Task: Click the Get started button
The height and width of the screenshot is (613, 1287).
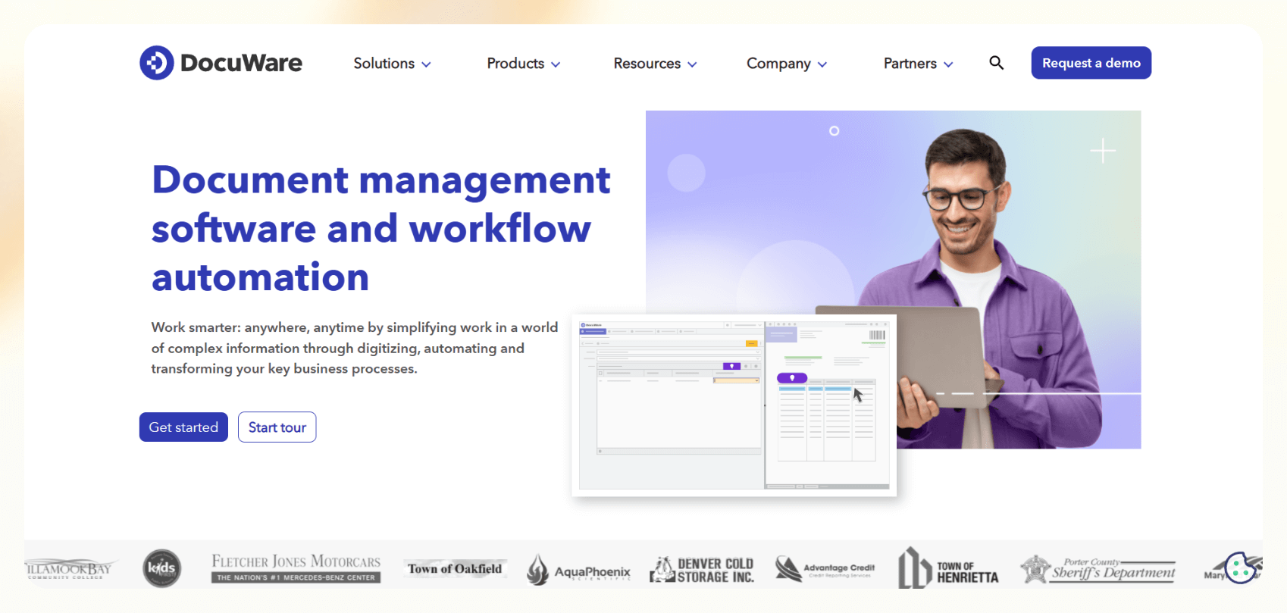Action: (x=183, y=427)
